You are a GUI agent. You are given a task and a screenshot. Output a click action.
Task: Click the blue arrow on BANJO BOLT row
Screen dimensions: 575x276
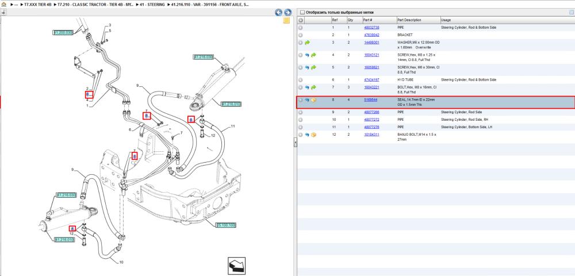307,135
